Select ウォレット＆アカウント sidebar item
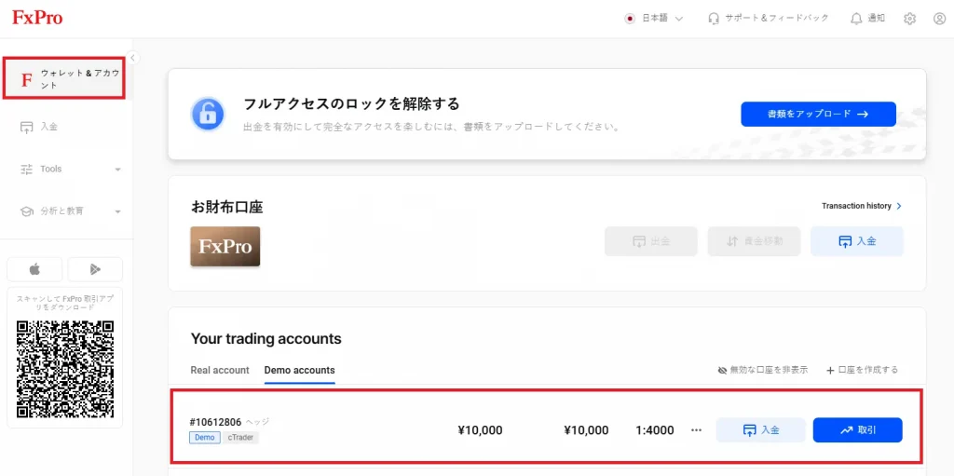 point(64,78)
